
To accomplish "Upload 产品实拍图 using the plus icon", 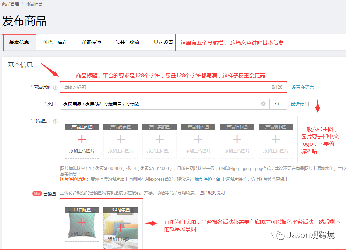I will coord(159,139).
